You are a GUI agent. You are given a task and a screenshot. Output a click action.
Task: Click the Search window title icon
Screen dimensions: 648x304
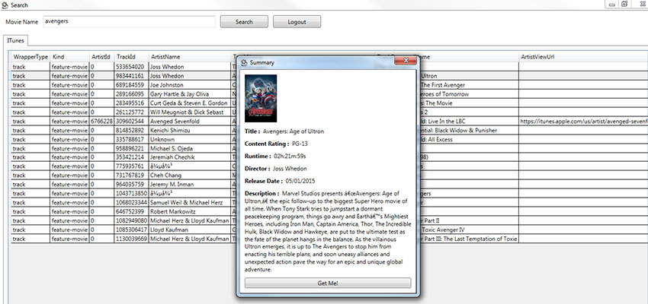[x=5, y=5]
